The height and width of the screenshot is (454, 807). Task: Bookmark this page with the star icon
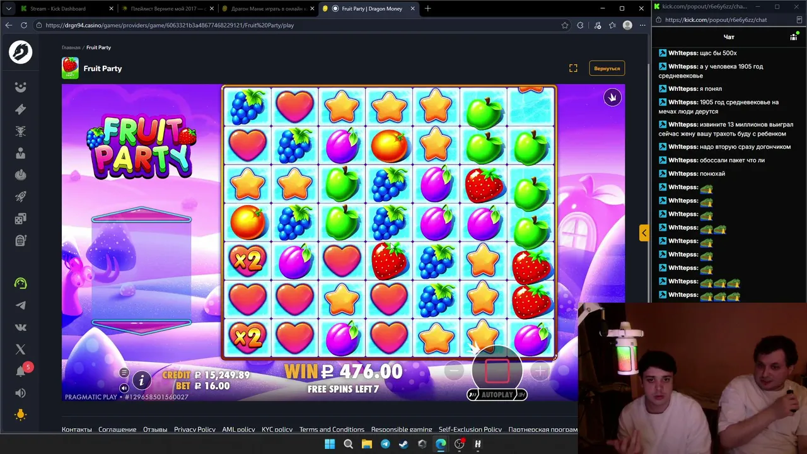pyautogui.click(x=565, y=25)
